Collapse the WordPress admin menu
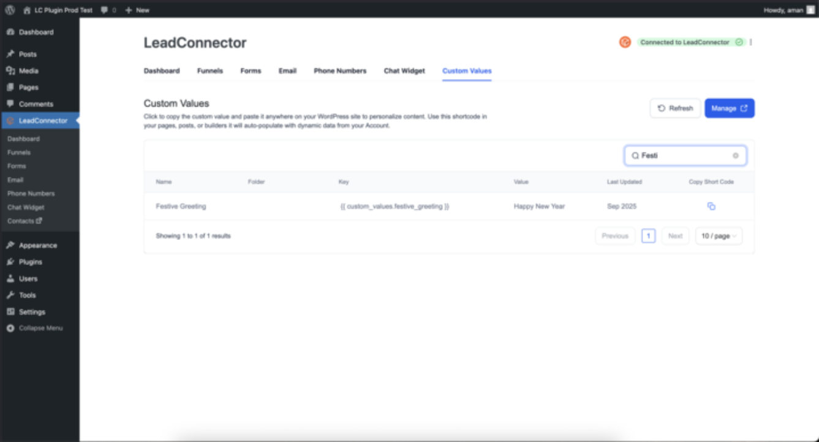819x442 pixels. point(35,328)
